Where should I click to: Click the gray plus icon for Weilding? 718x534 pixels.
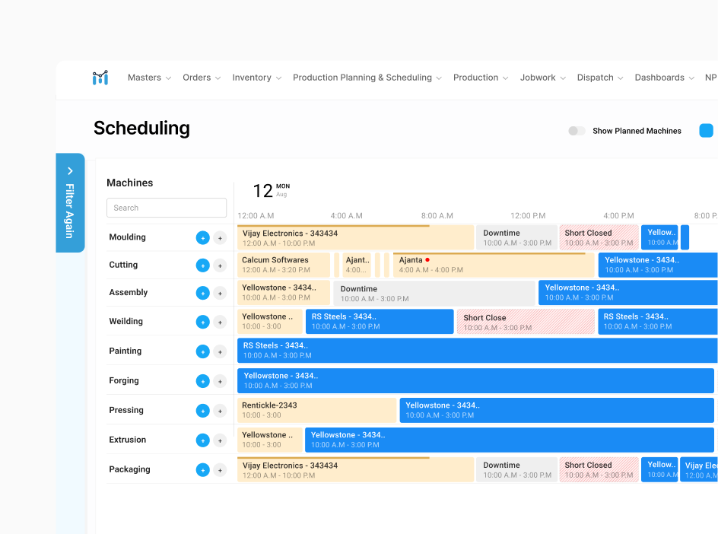coord(220,322)
